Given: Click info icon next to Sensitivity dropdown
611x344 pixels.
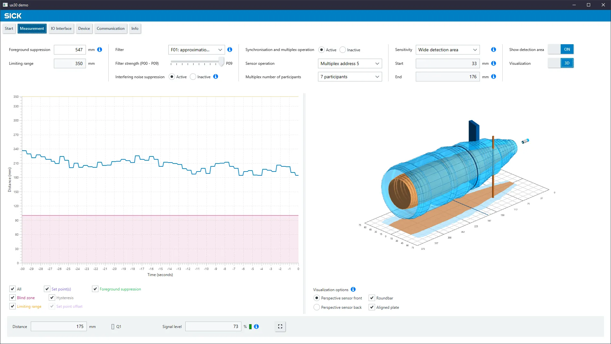Looking at the screenshot, I should point(494,50).
